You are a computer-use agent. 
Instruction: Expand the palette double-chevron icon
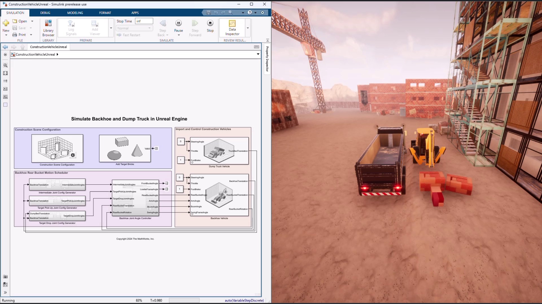click(x=5, y=292)
